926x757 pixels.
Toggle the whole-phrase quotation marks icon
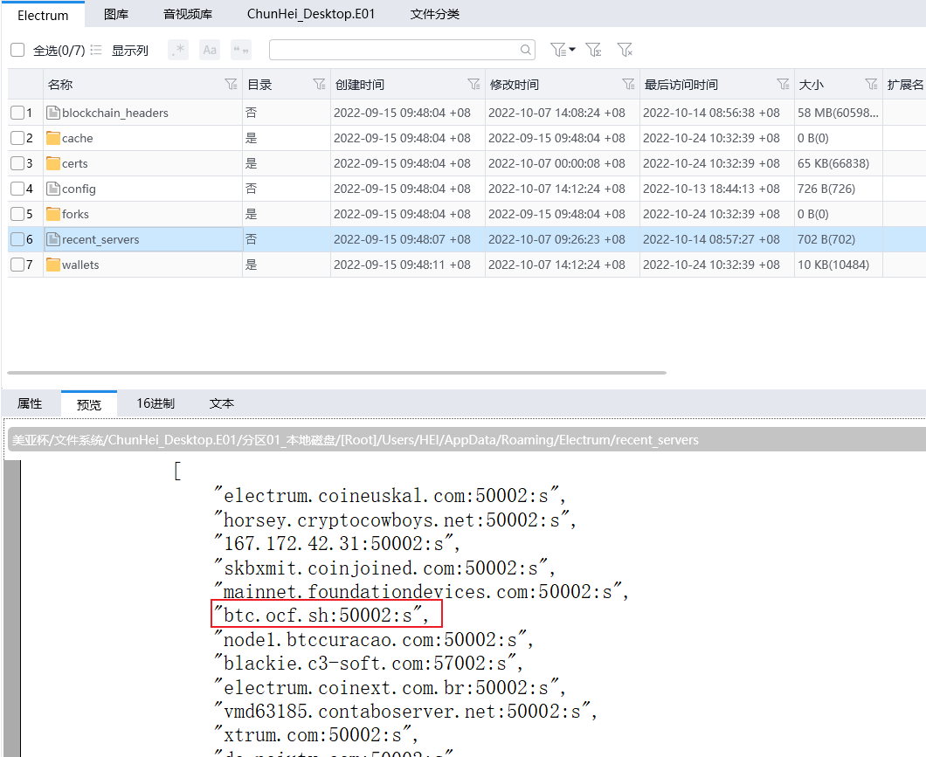click(241, 51)
